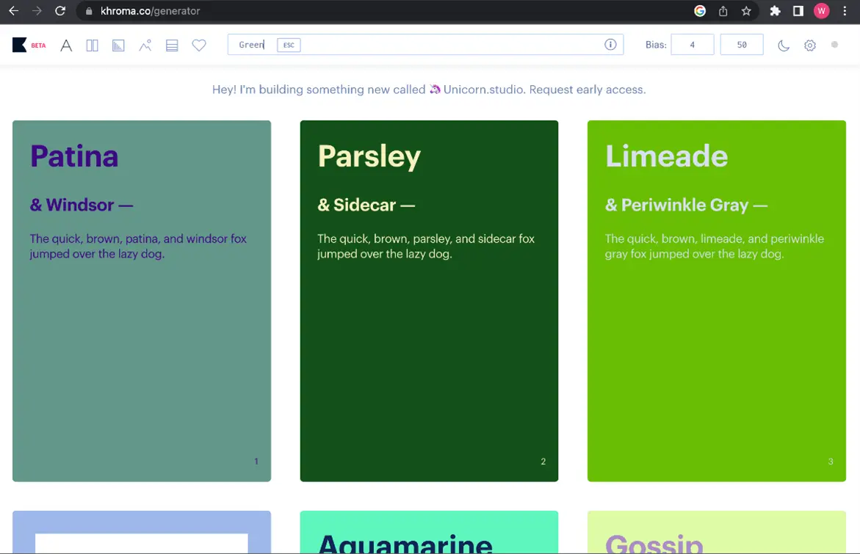
Task: Toggle dark mode with the moon icon
Action: click(x=783, y=45)
